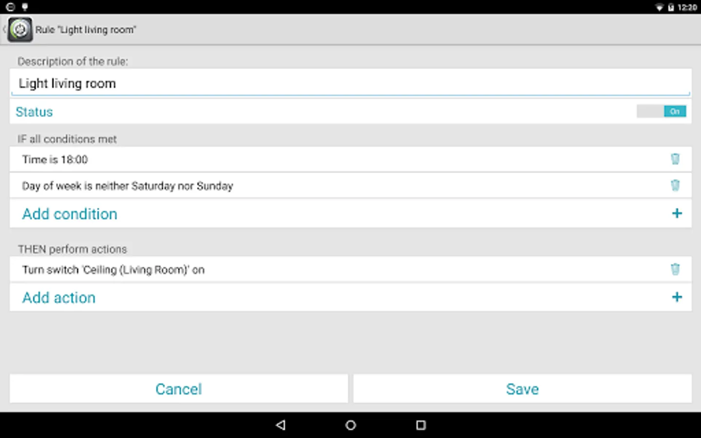Image resolution: width=701 pixels, height=438 pixels.
Task: Edit the rule description text field
Action: (x=350, y=83)
